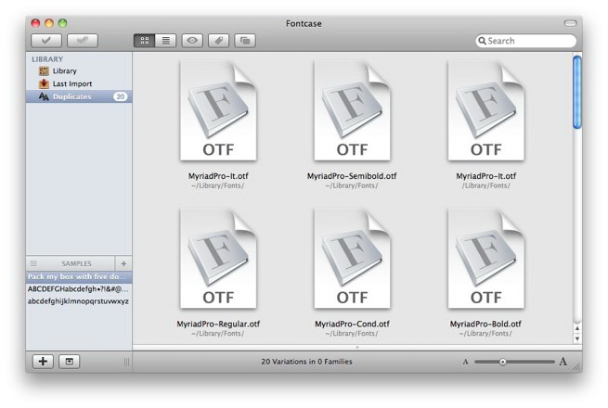Open the Samples list options icon

(33, 263)
